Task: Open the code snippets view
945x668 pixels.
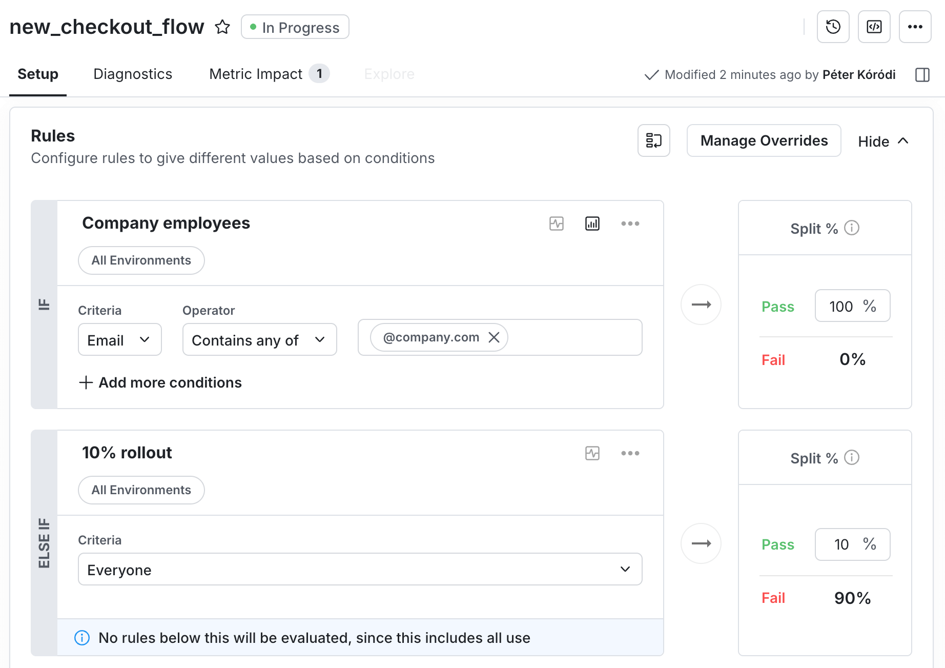Action: point(874,27)
